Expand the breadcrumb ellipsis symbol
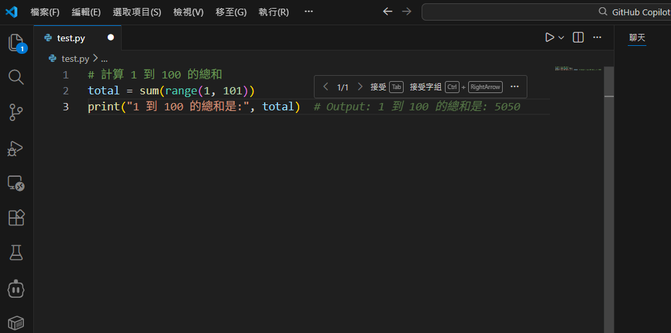Image resolution: width=671 pixels, height=333 pixels. click(104, 59)
